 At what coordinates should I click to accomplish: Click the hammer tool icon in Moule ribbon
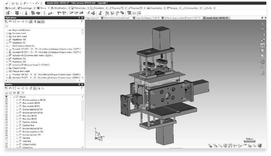point(59,13)
